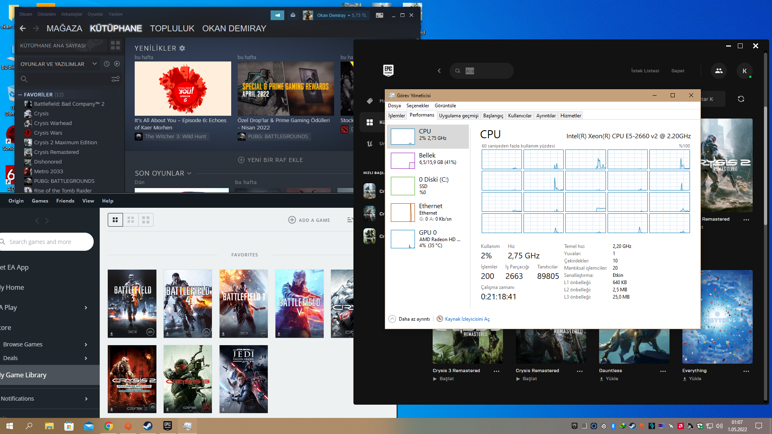Open the Seçenekler menu in Task Manager
The image size is (772, 434).
417,106
